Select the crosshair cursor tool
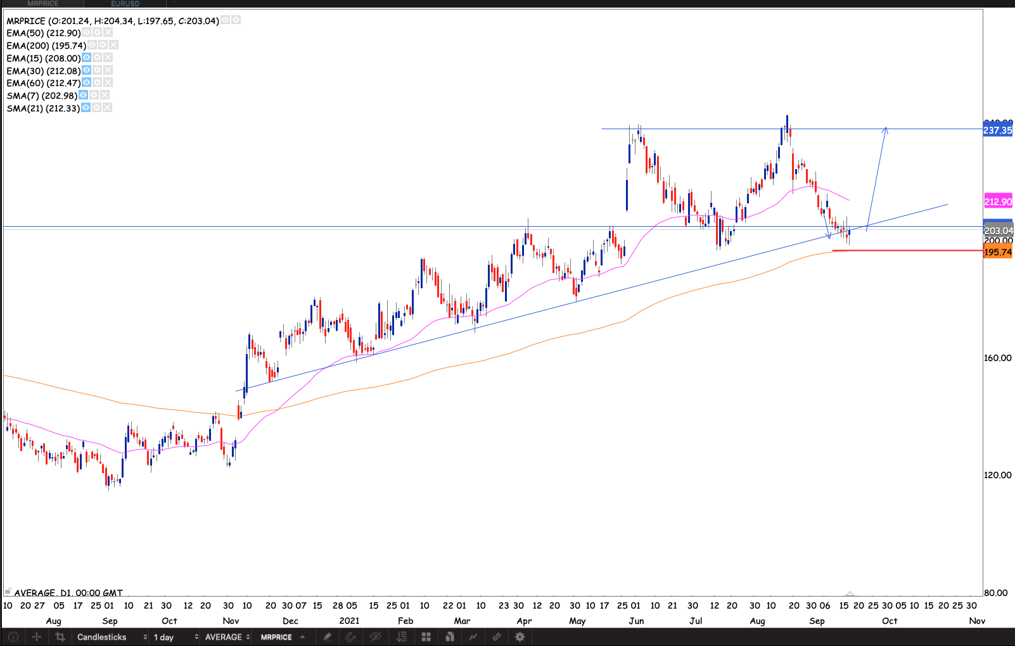This screenshot has height=646, width=1015. click(37, 637)
